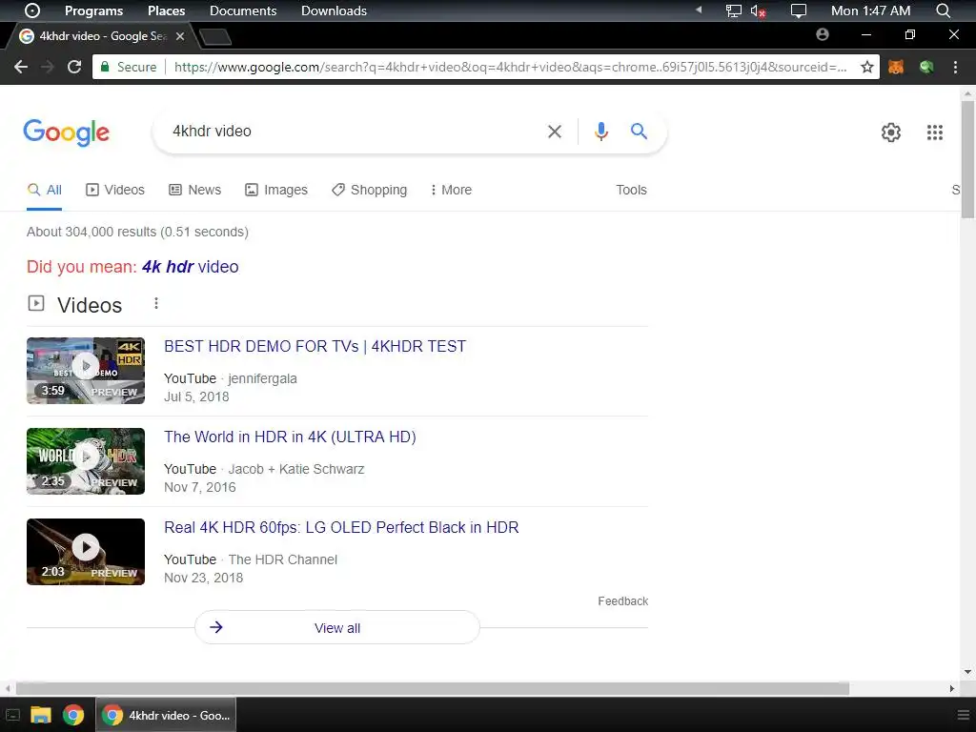Click the browser address bar URL
The width and height of the screenshot is (976, 732).
(511, 67)
